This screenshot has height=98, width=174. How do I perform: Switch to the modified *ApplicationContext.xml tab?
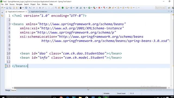point(16,12)
